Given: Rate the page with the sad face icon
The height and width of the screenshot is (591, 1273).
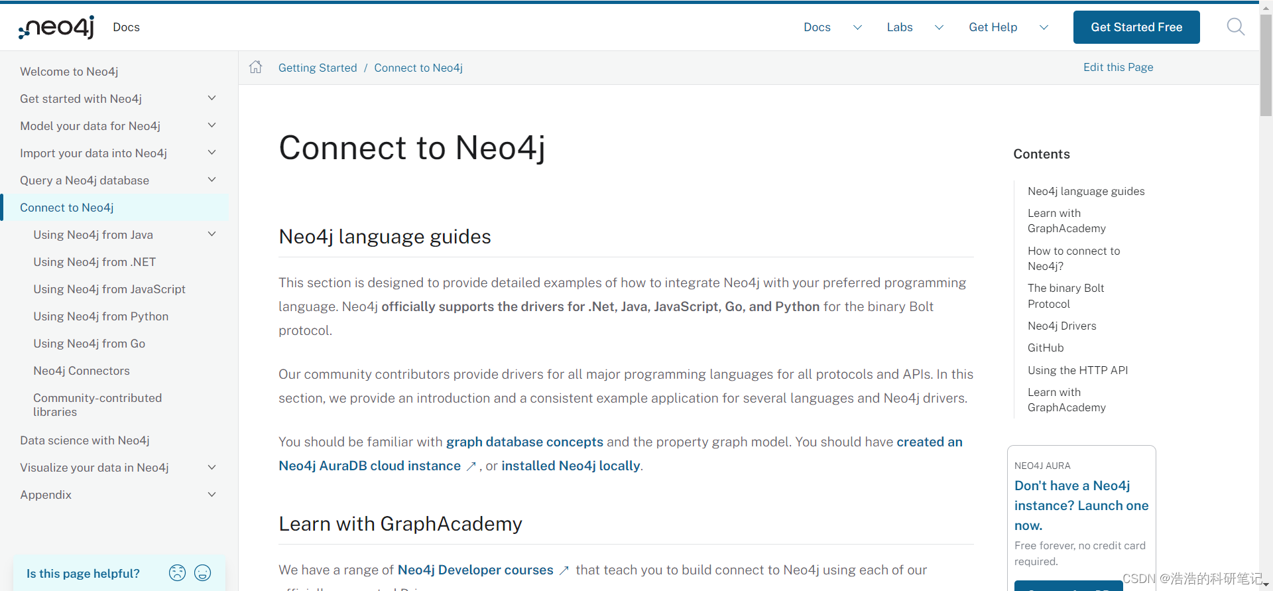Looking at the screenshot, I should 177,573.
